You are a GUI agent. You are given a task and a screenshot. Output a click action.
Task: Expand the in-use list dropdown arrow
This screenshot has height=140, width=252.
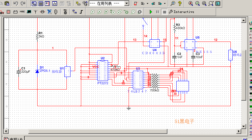tap(127, 3)
